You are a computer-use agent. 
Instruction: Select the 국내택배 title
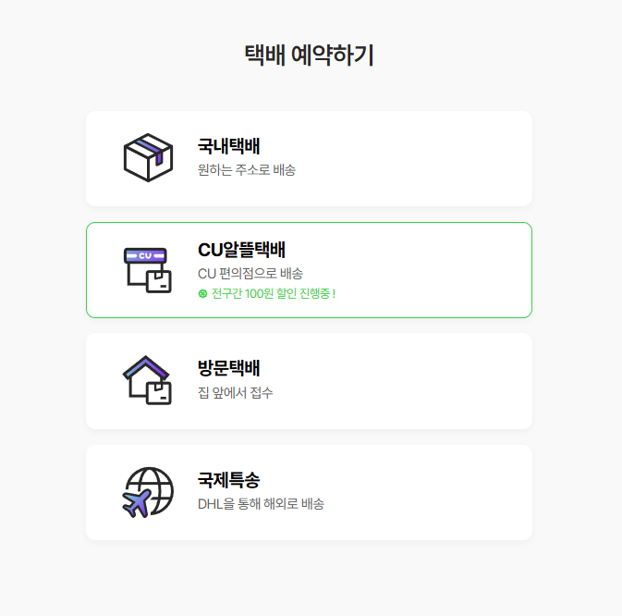229,146
